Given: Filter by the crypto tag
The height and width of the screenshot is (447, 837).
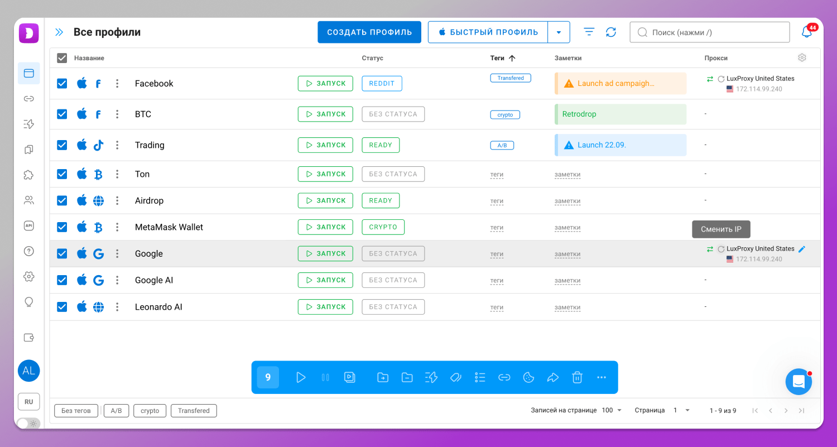Looking at the screenshot, I should click(150, 411).
